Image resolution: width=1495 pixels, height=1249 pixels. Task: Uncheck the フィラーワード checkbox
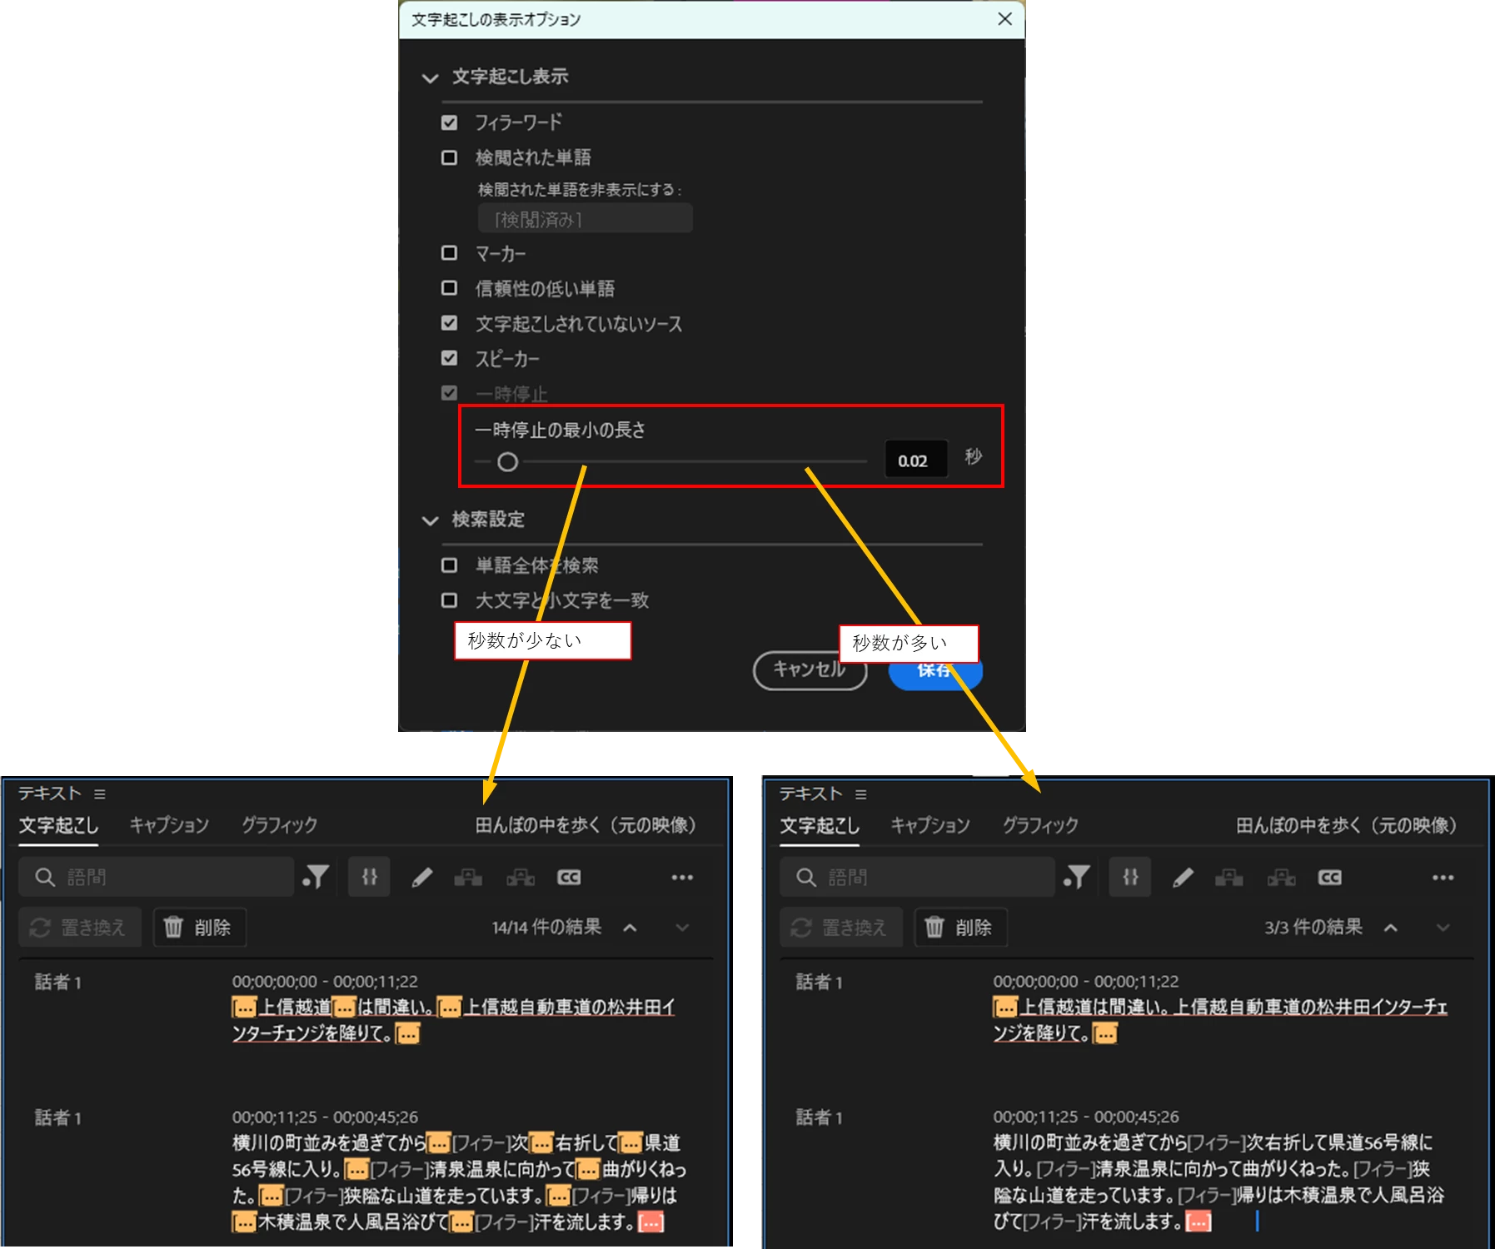[x=449, y=122]
